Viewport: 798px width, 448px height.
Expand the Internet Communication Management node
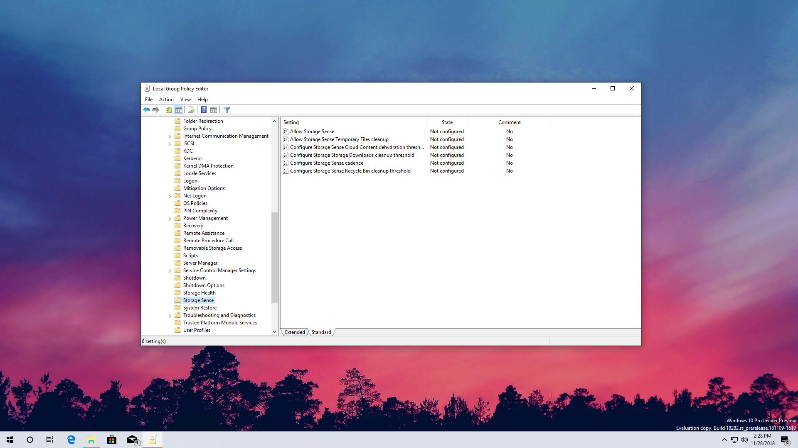pos(170,136)
